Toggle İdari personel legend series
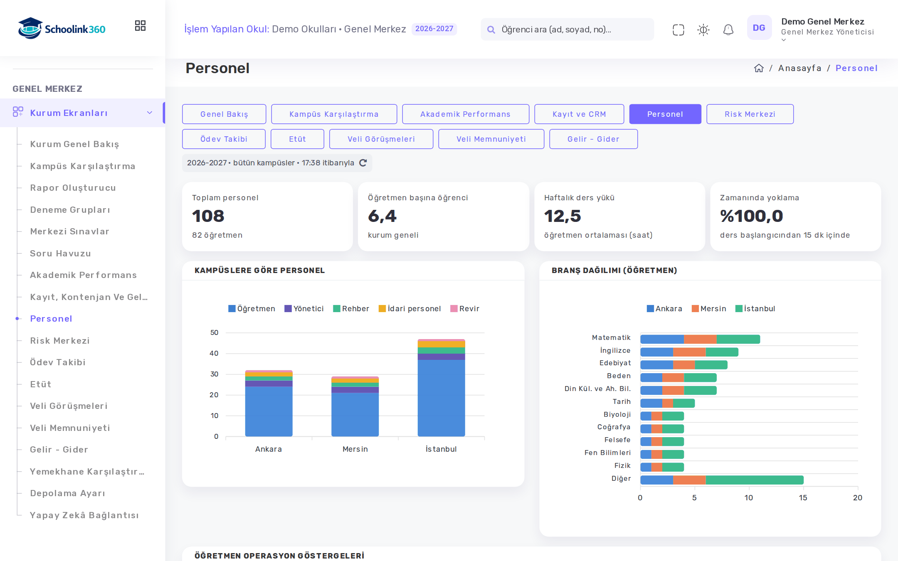This screenshot has height=561, width=898. pyautogui.click(x=410, y=309)
